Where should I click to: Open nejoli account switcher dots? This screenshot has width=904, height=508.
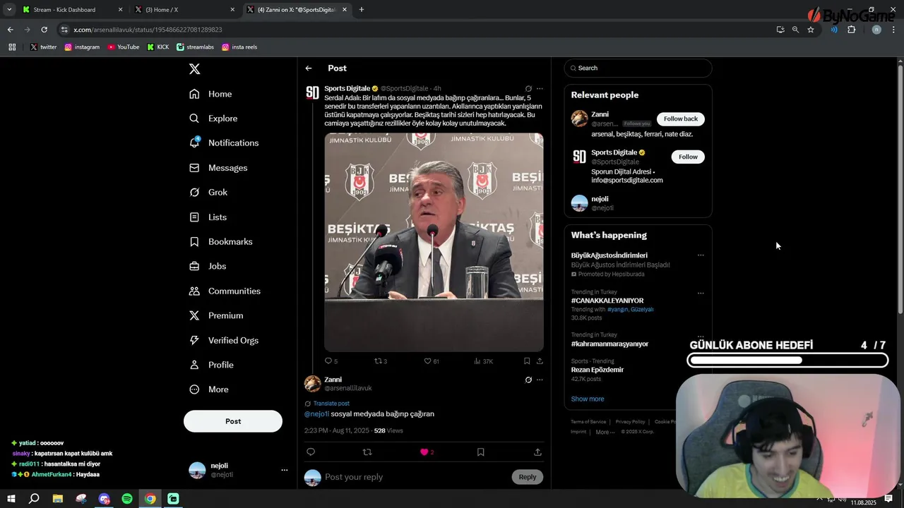pyautogui.click(x=285, y=470)
